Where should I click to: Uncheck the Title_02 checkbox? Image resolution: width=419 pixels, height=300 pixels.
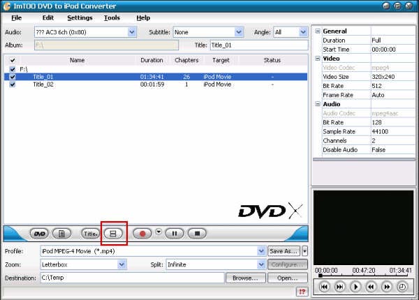pyautogui.click(x=13, y=84)
